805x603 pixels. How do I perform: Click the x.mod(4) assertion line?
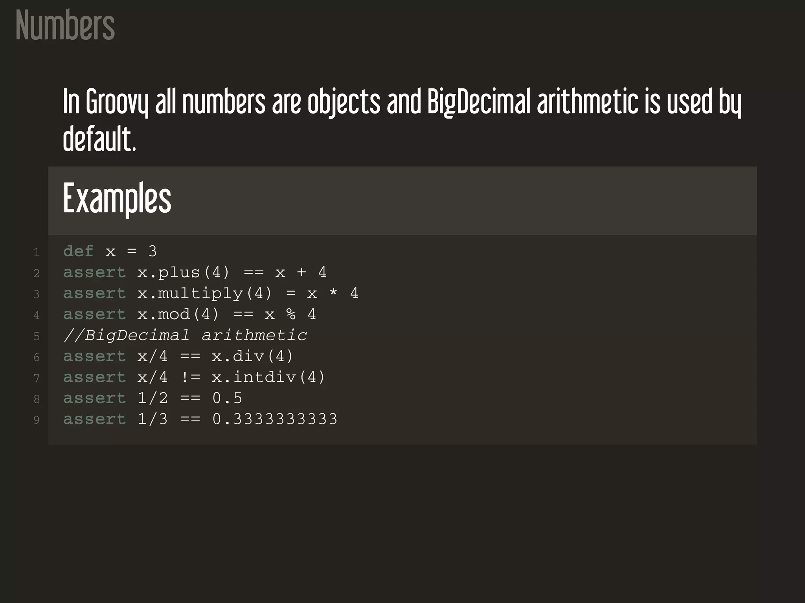click(189, 314)
